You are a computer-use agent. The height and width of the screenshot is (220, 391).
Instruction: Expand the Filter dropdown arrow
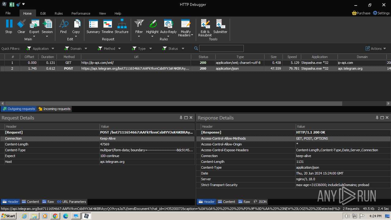pos(139,36)
